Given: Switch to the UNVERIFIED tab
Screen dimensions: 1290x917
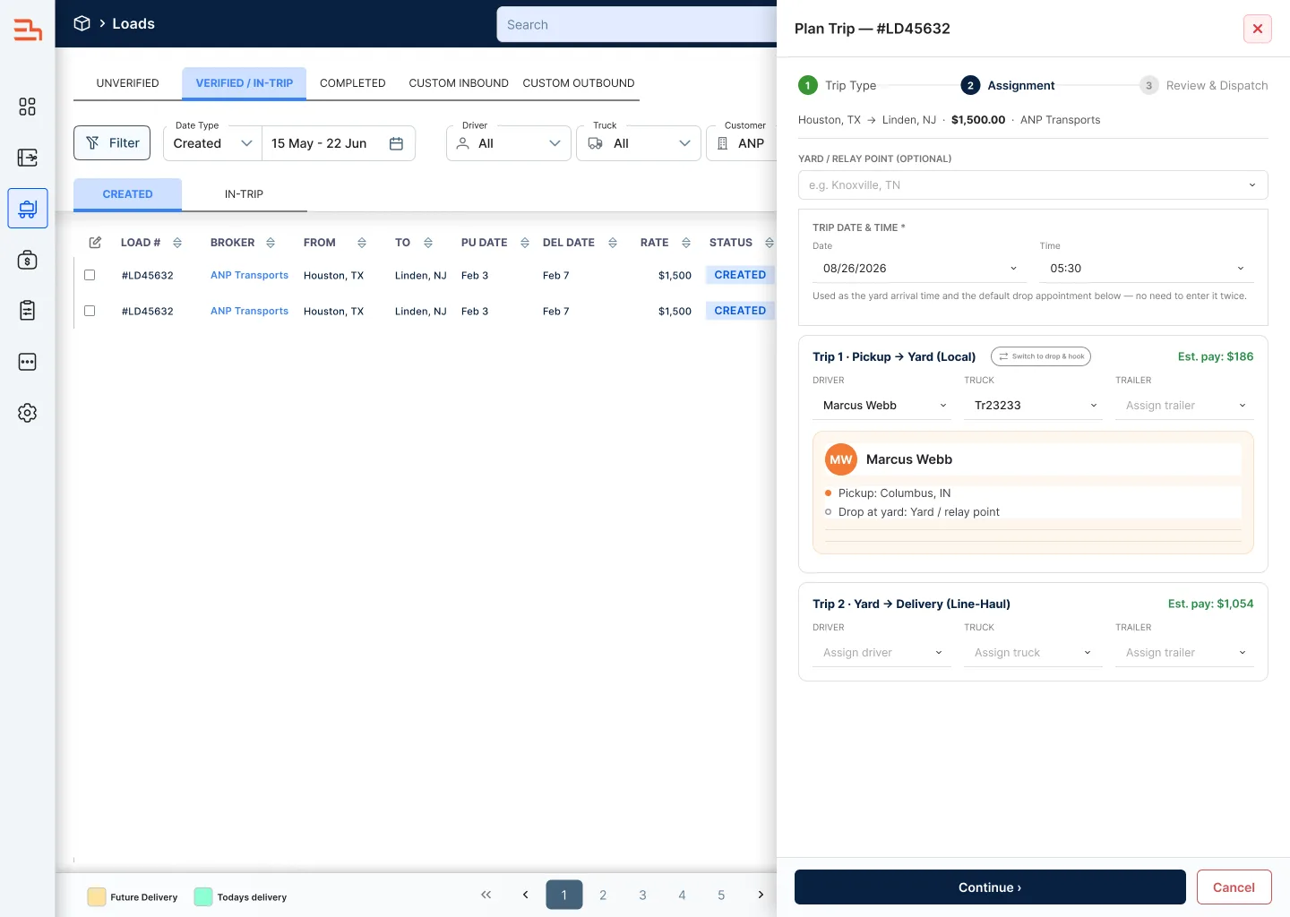Looking at the screenshot, I should [128, 83].
